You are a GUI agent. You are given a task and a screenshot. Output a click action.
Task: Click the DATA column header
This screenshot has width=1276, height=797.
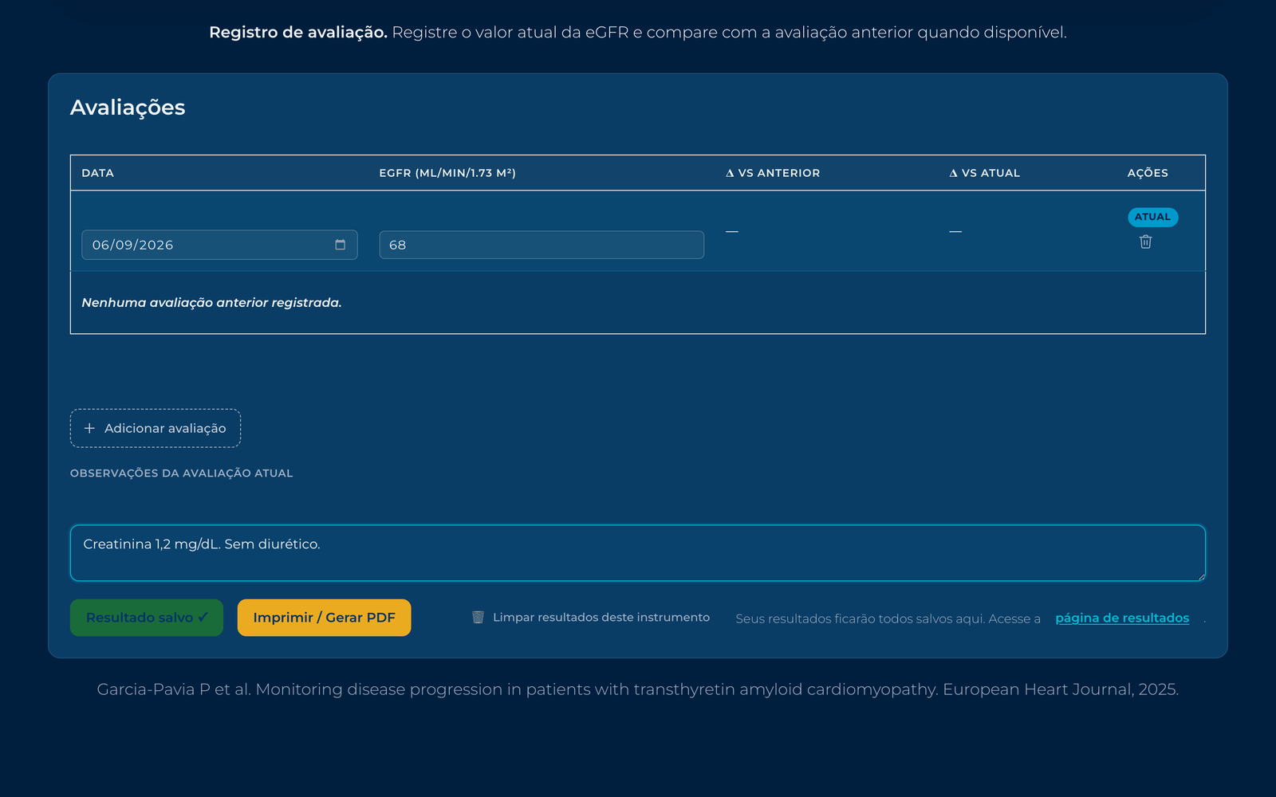pyautogui.click(x=98, y=173)
